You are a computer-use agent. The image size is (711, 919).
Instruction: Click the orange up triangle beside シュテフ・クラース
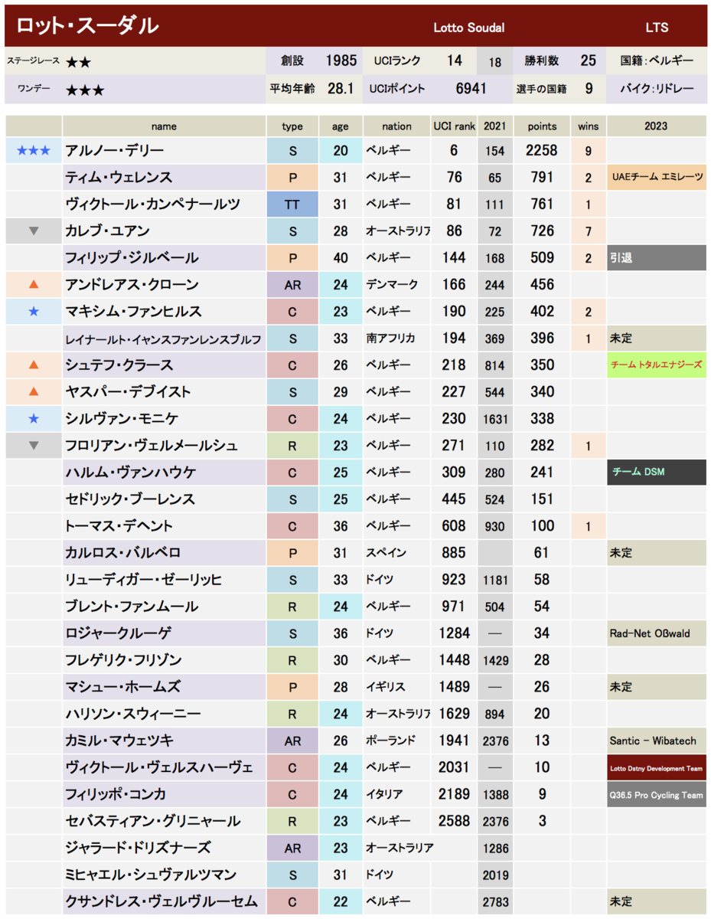coord(33,365)
